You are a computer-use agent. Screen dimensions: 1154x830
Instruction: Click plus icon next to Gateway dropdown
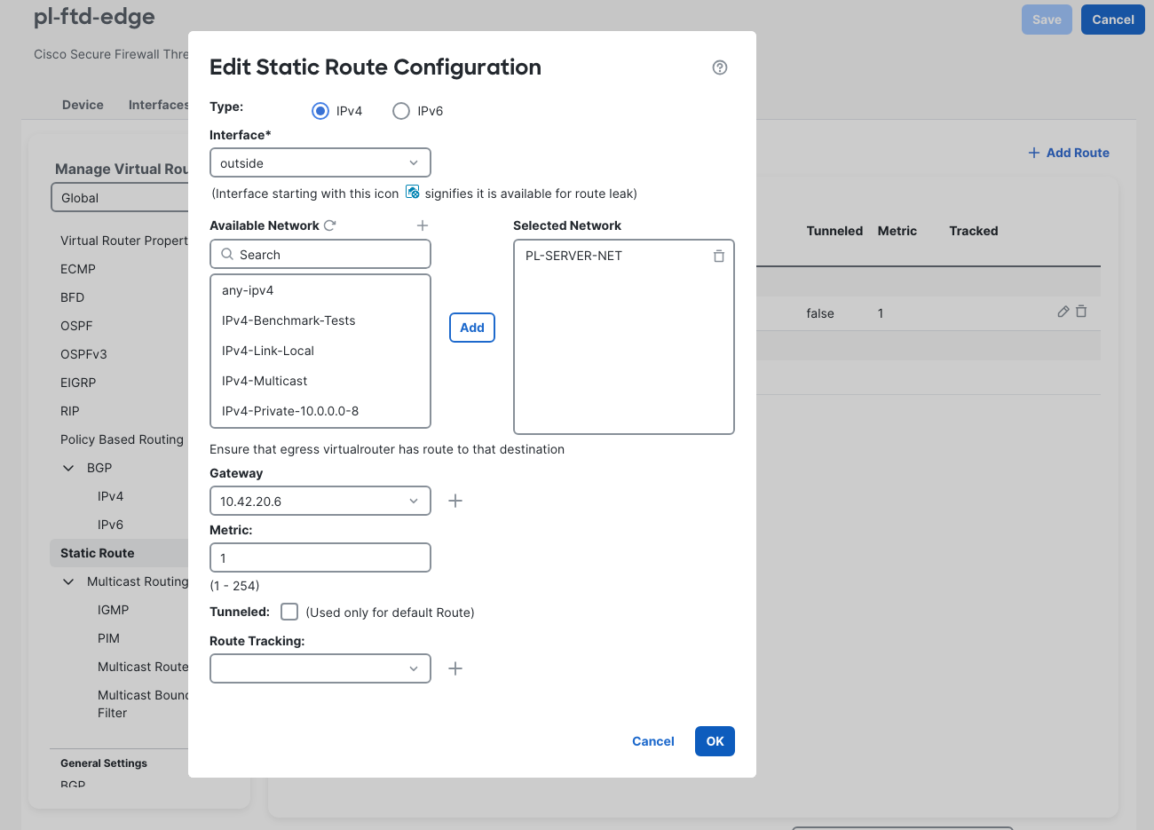tap(455, 501)
